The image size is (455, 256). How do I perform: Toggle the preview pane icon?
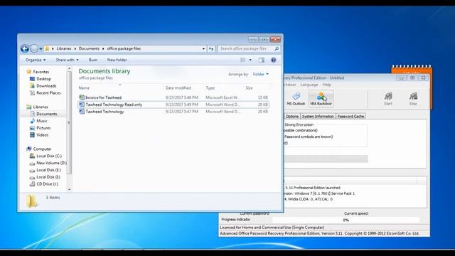262,60
